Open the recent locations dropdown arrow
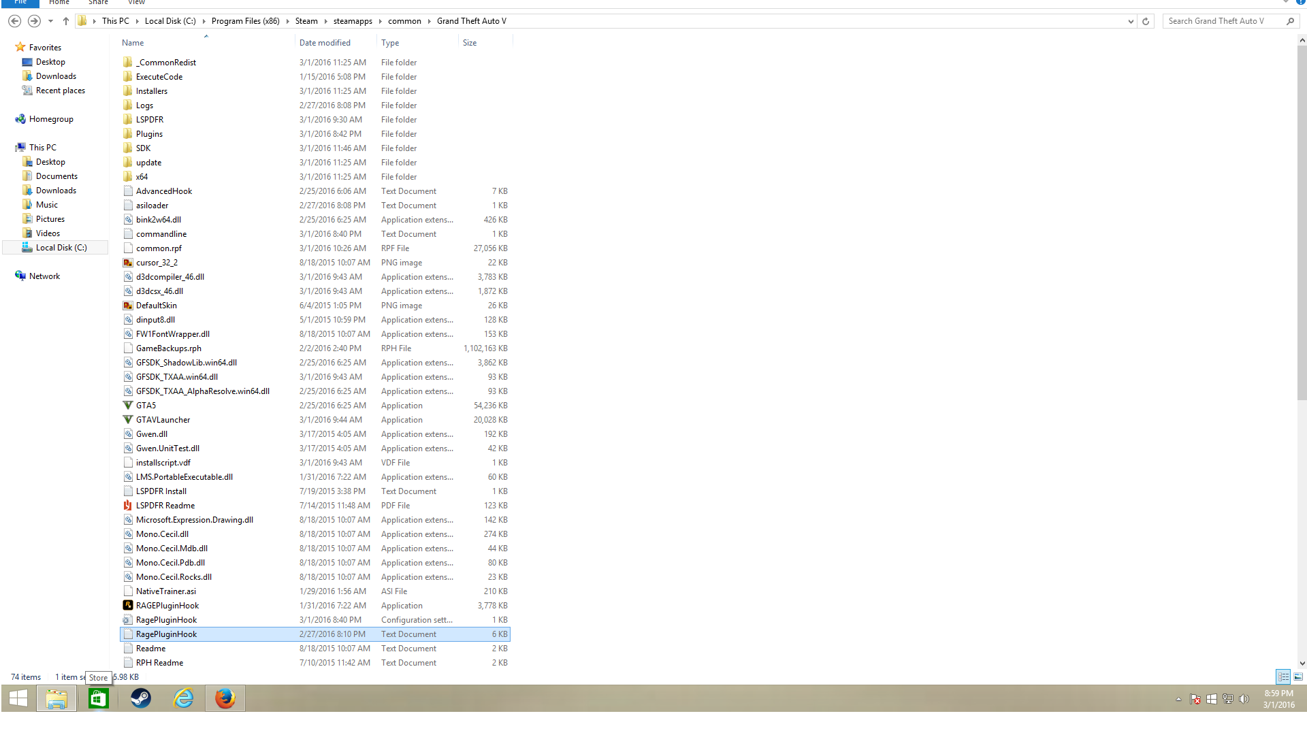1307x735 pixels. pyautogui.click(x=50, y=21)
